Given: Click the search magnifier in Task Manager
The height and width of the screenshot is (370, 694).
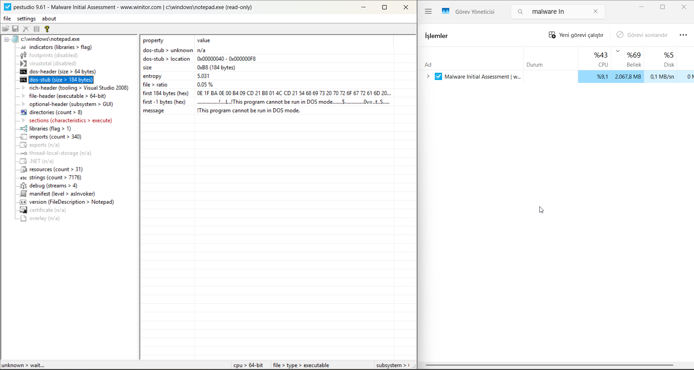Looking at the screenshot, I should click(x=520, y=12).
